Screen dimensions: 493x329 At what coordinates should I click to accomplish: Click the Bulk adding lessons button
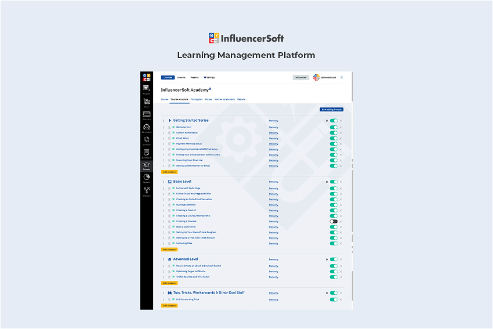point(331,109)
